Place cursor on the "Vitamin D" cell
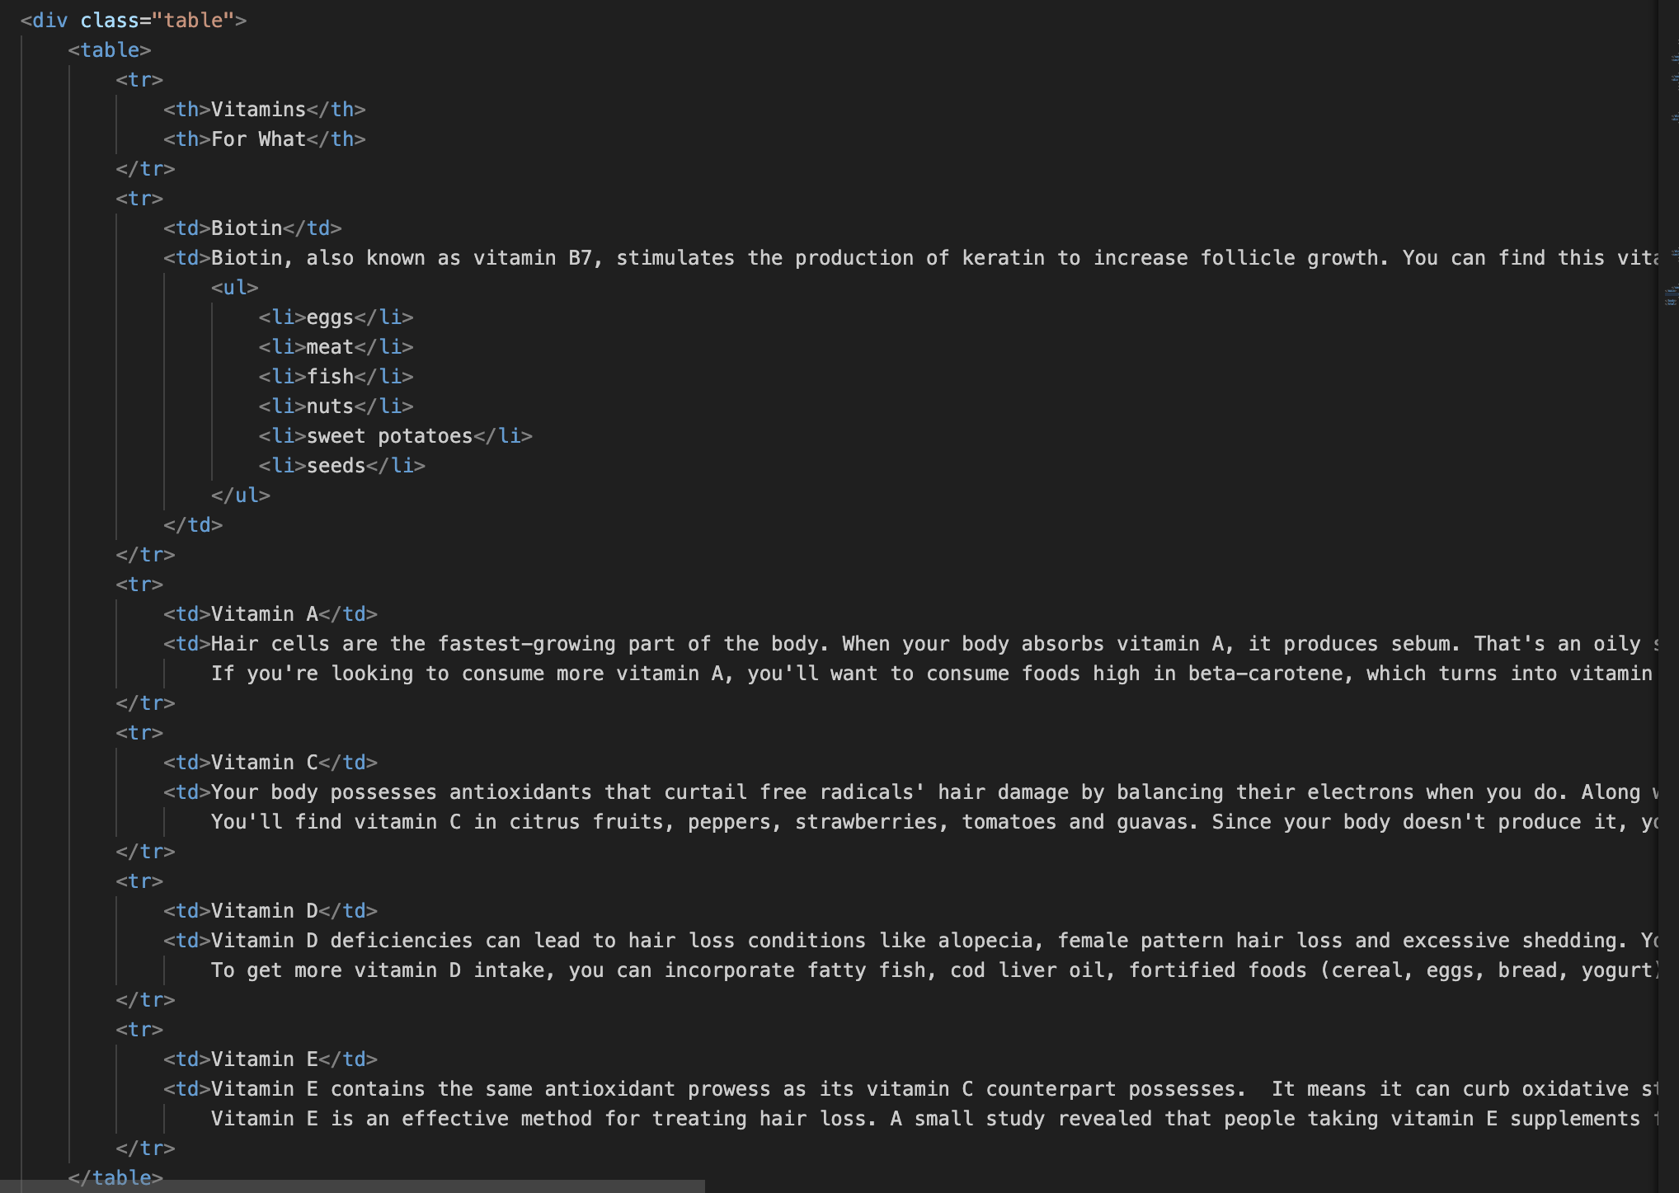Screen dimensions: 1679x1193 [265, 911]
